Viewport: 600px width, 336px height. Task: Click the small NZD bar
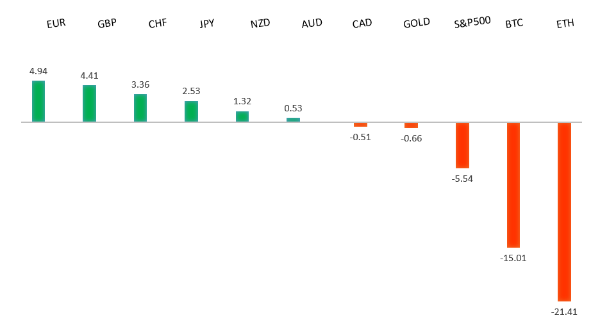[242, 116]
